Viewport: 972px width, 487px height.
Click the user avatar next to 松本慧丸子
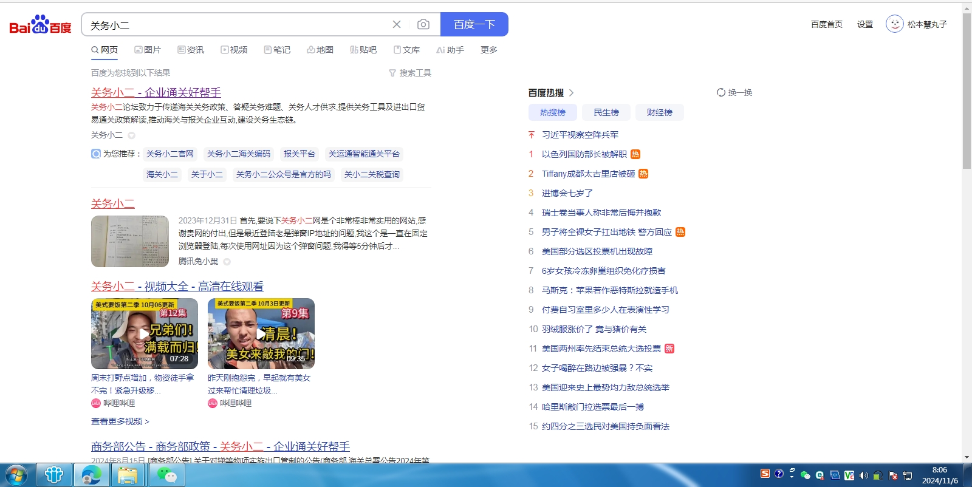pos(894,24)
